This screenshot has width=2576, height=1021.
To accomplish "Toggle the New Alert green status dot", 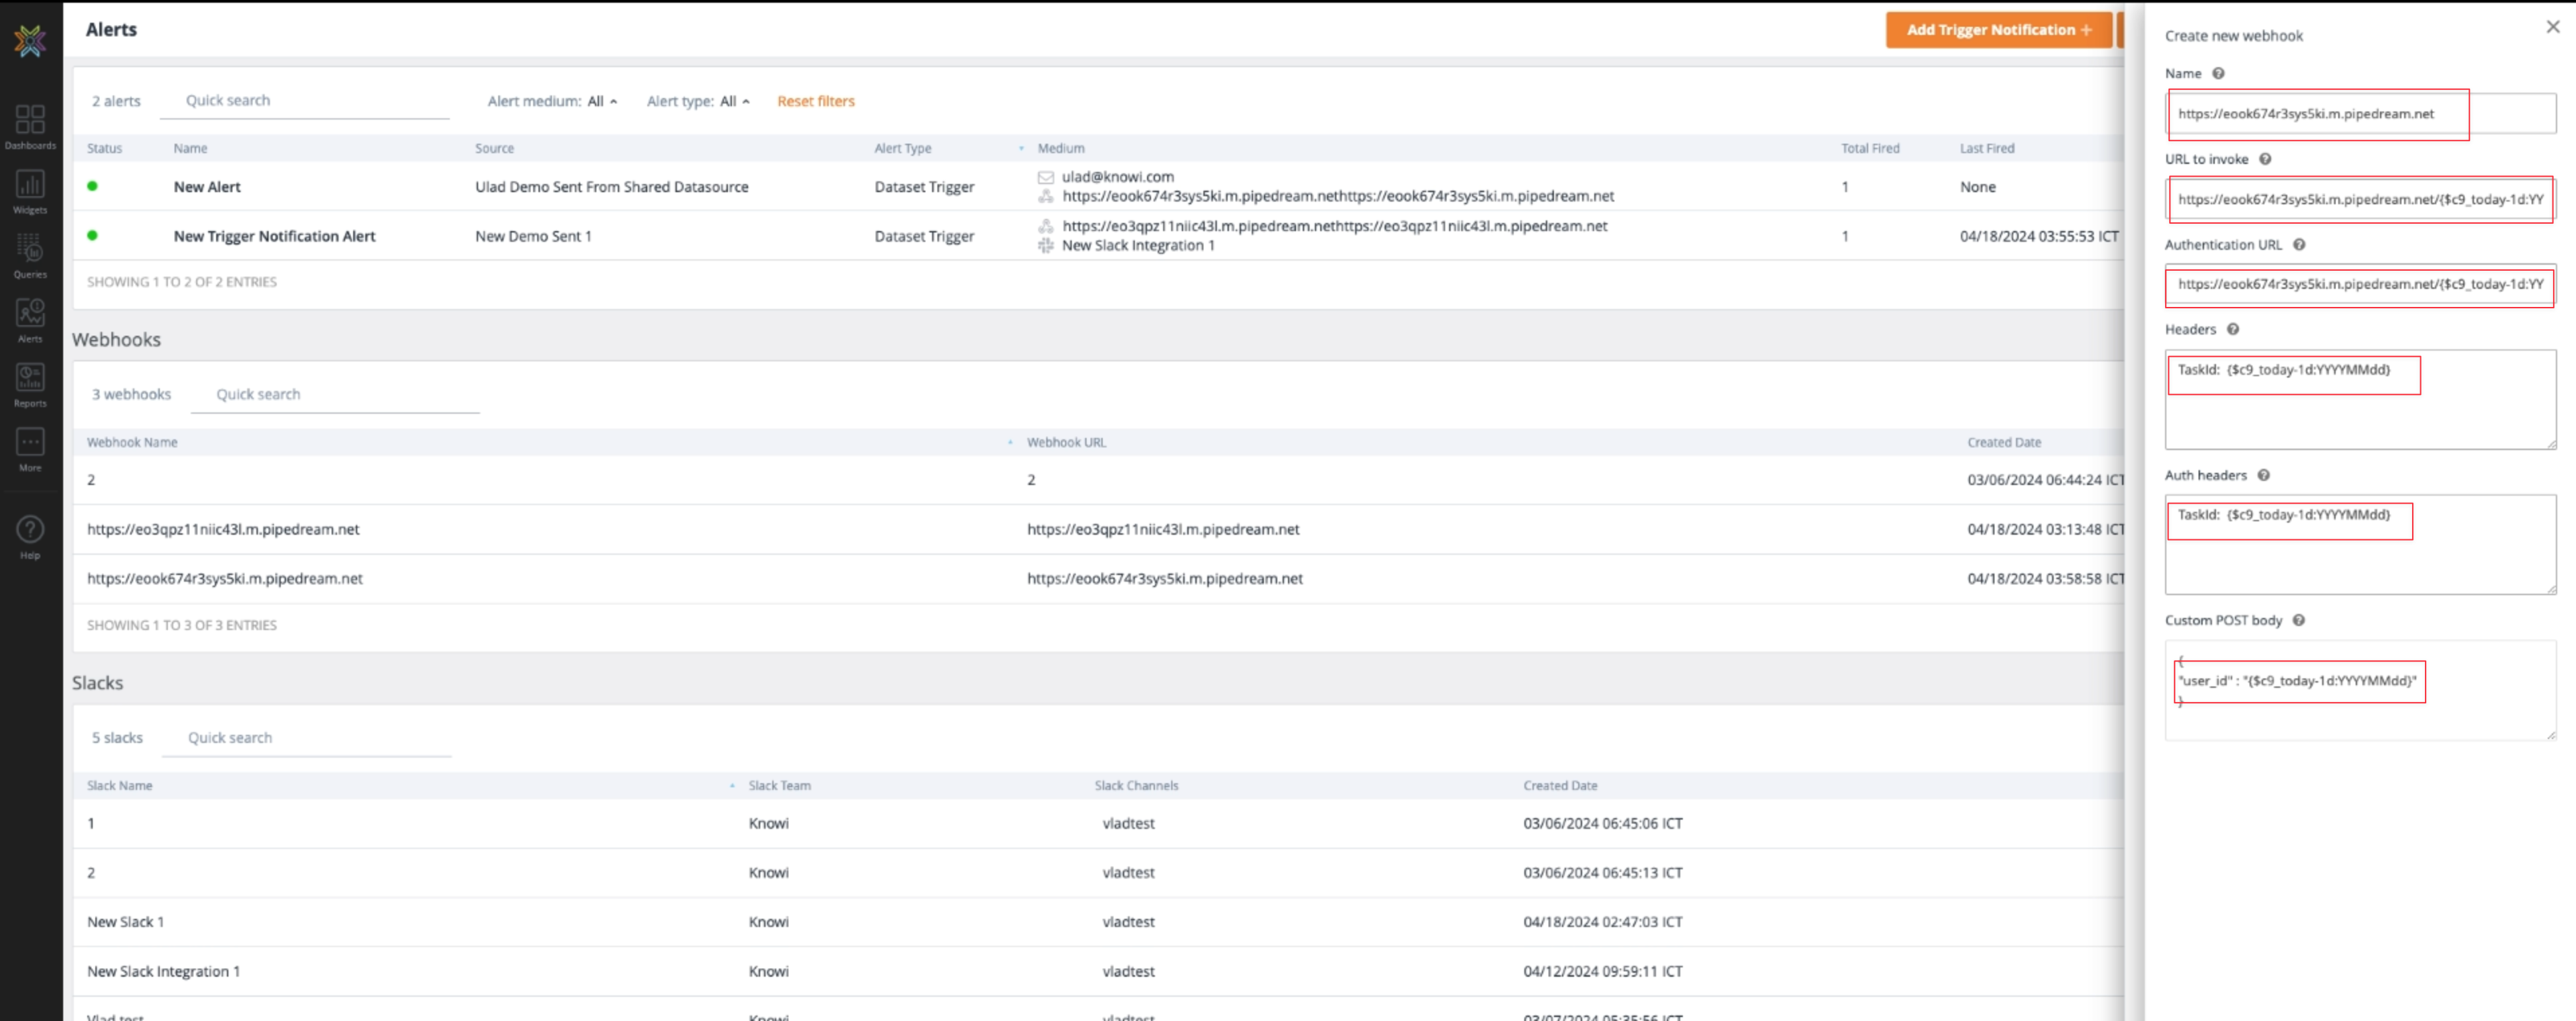I will pyautogui.click(x=92, y=186).
